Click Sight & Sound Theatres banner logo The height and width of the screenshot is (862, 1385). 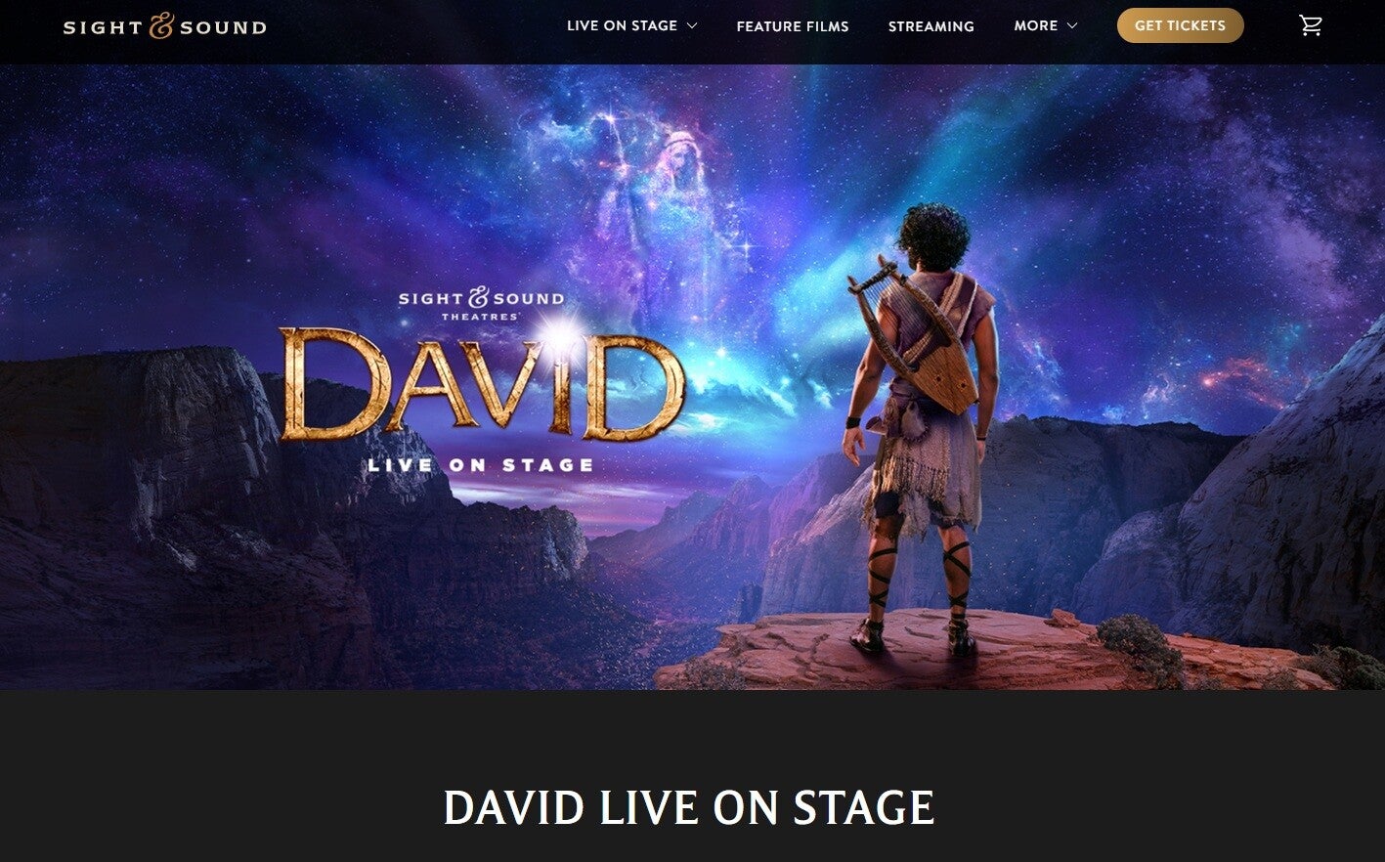(481, 303)
